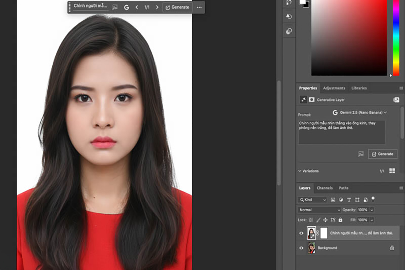Collapse the Variations section
This screenshot has height=270, width=405.
coord(300,171)
